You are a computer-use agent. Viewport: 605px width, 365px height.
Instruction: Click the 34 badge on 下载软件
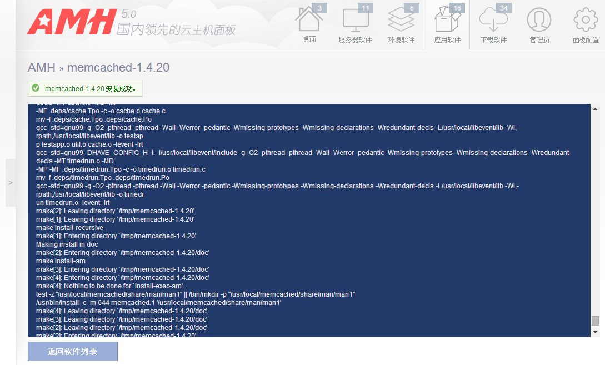(x=503, y=8)
